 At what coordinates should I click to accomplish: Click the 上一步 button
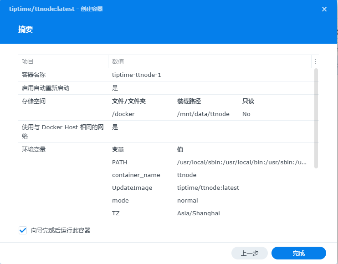[249, 253]
